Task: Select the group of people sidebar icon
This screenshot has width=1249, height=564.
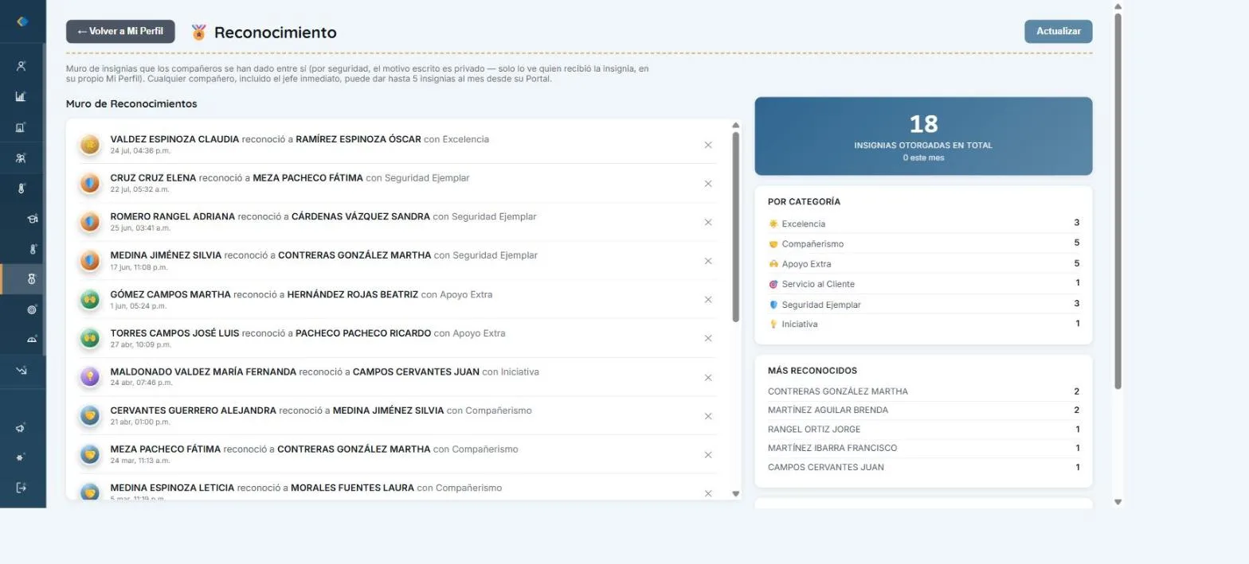Action: coord(22,158)
